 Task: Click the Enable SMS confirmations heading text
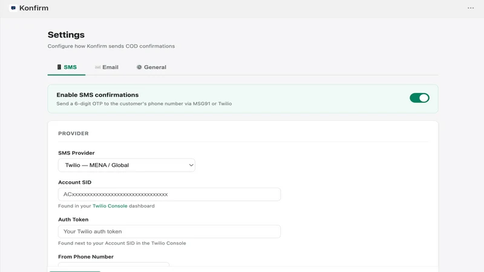click(x=97, y=95)
